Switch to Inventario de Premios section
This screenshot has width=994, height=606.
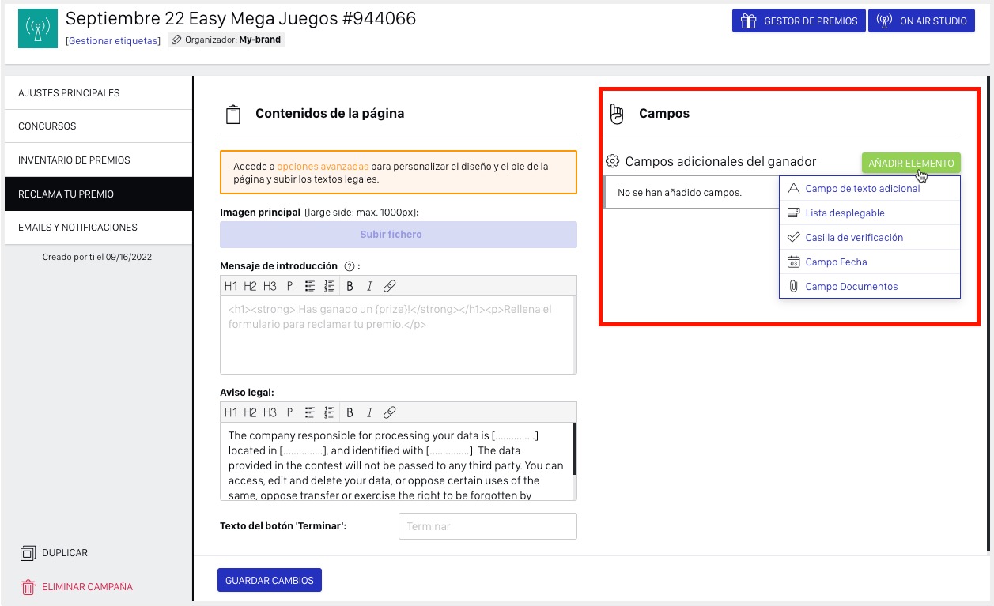(x=74, y=160)
